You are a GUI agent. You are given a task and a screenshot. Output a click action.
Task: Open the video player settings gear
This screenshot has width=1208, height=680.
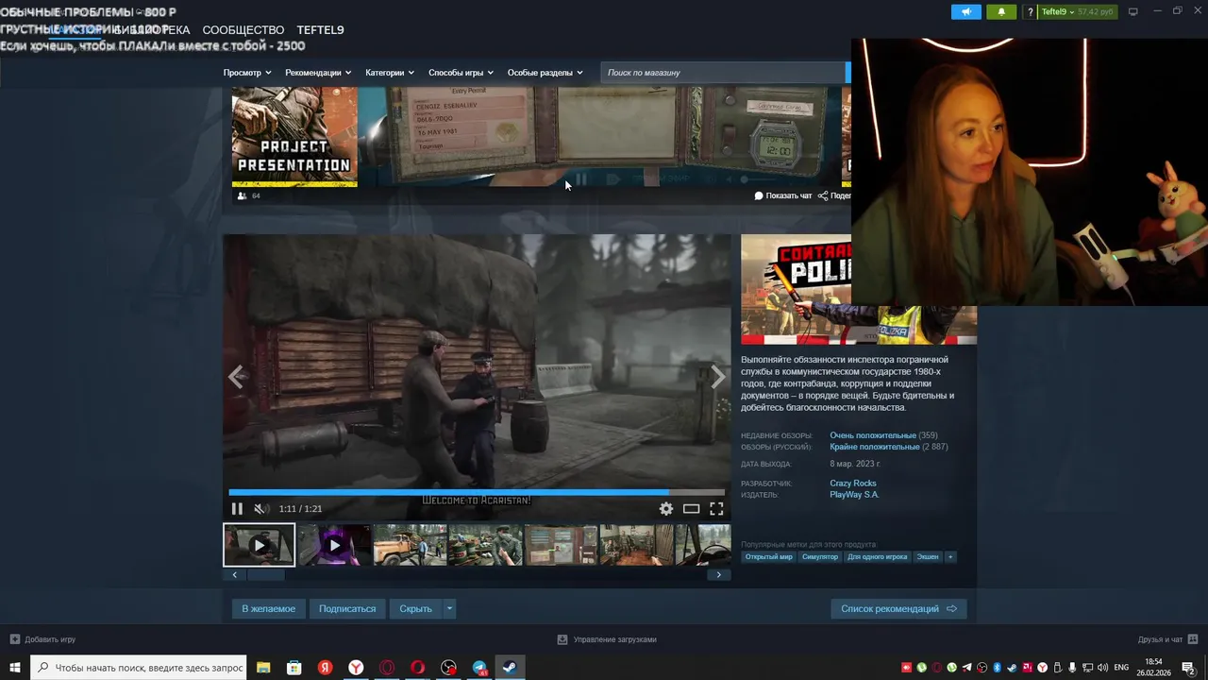[x=666, y=508]
